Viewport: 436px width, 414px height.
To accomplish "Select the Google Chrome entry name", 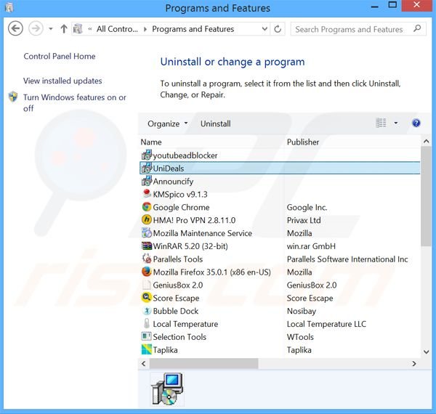I will click(181, 207).
